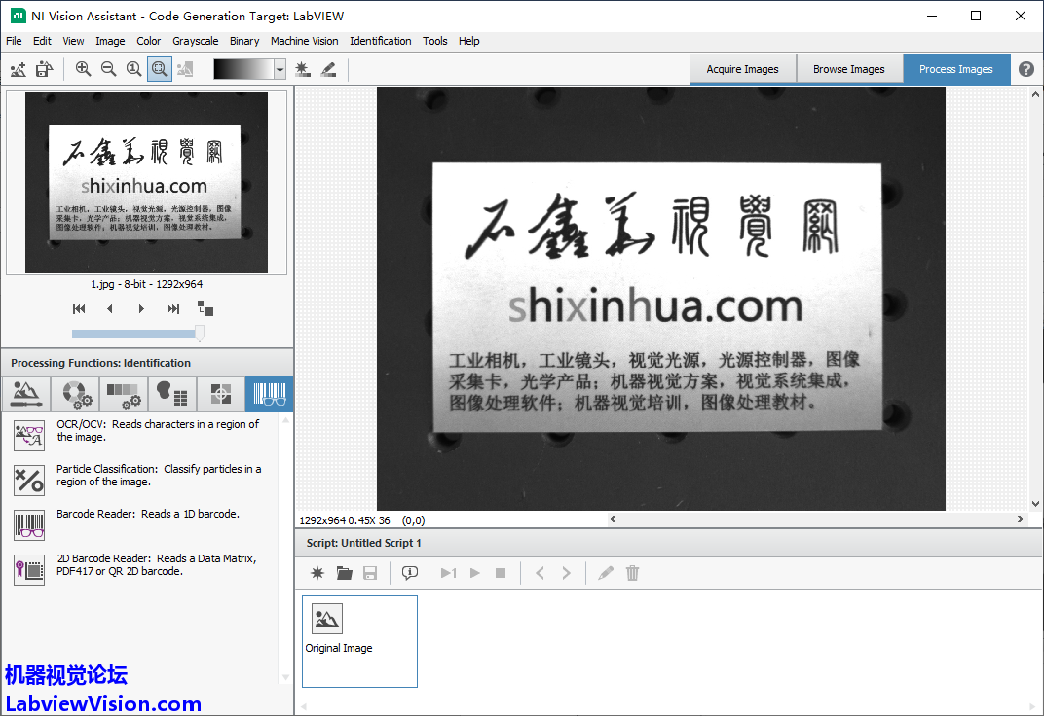
Task: Jump to first image in browser
Action: click(x=79, y=308)
